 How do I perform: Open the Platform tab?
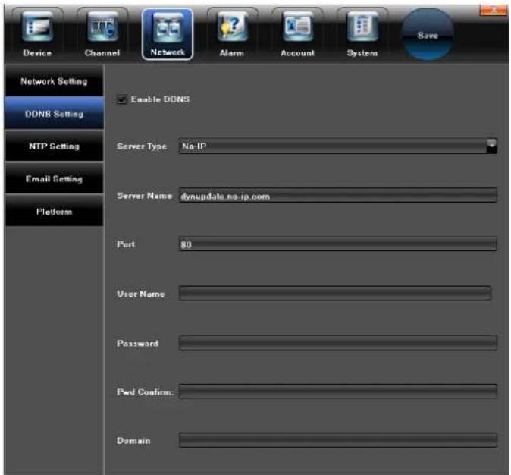pyautogui.click(x=54, y=212)
